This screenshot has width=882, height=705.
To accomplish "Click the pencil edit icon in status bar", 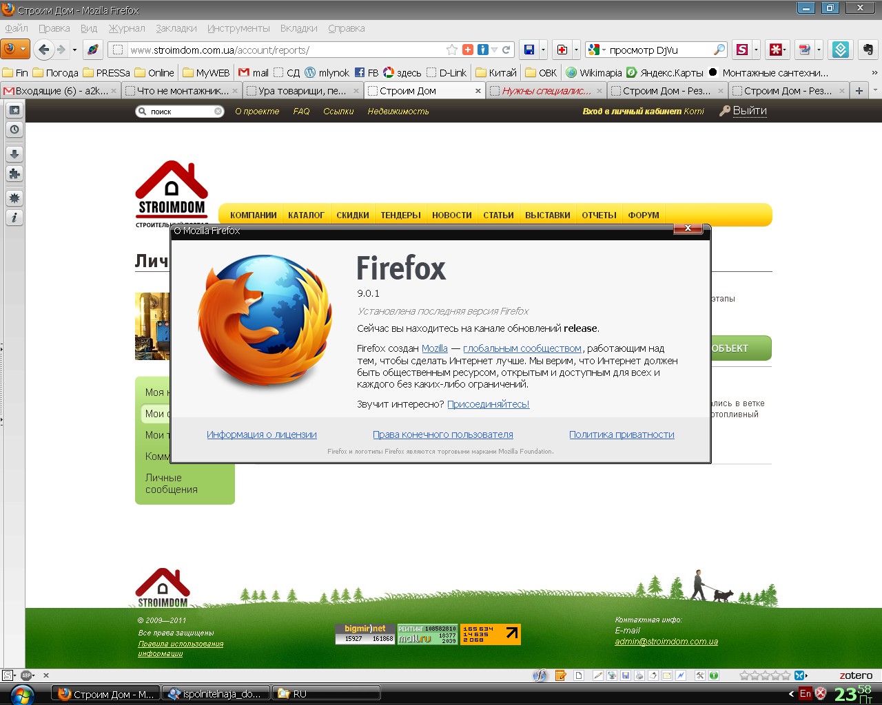I will [597, 675].
